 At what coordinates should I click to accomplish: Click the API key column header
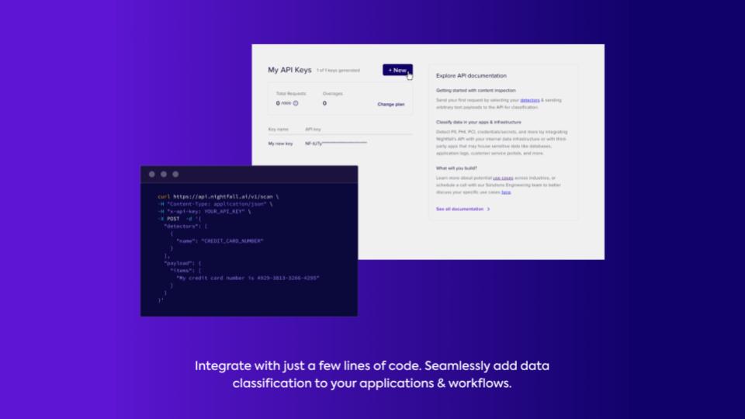pos(313,129)
